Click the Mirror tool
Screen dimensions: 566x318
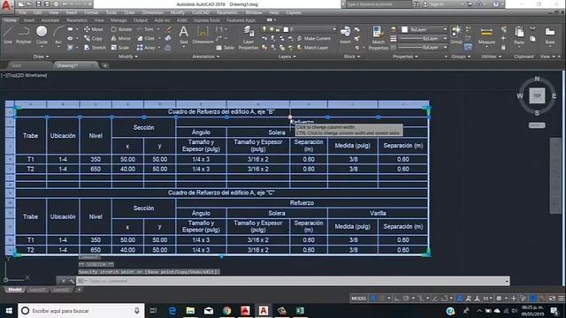[x=121, y=38]
